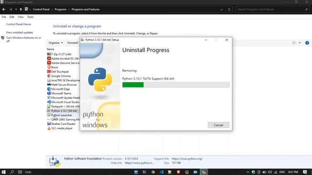Image resolution: width=312 pixels, height=175 pixels.
Task: Select Python Launcher entry
Action: pos(59,115)
